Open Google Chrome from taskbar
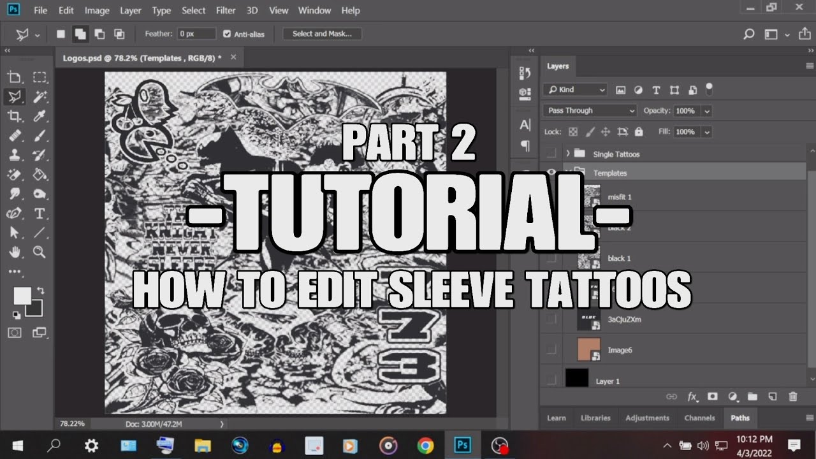This screenshot has height=459, width=816. tap(425, 445)
